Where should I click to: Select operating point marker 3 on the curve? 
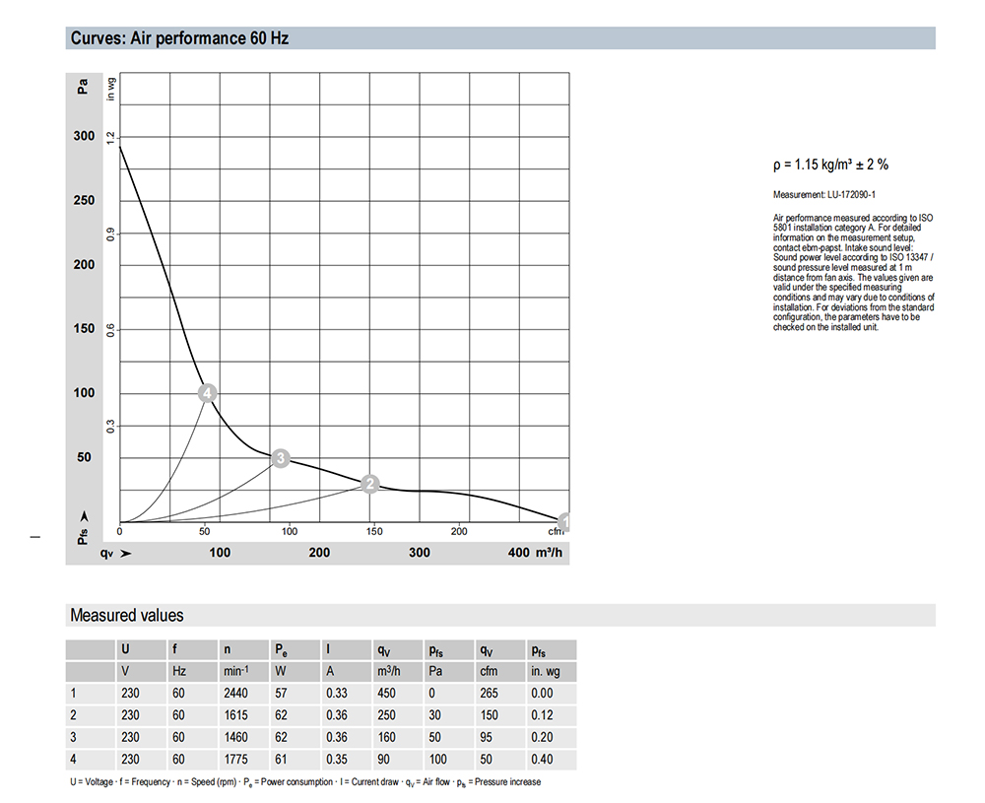point(281,458)
